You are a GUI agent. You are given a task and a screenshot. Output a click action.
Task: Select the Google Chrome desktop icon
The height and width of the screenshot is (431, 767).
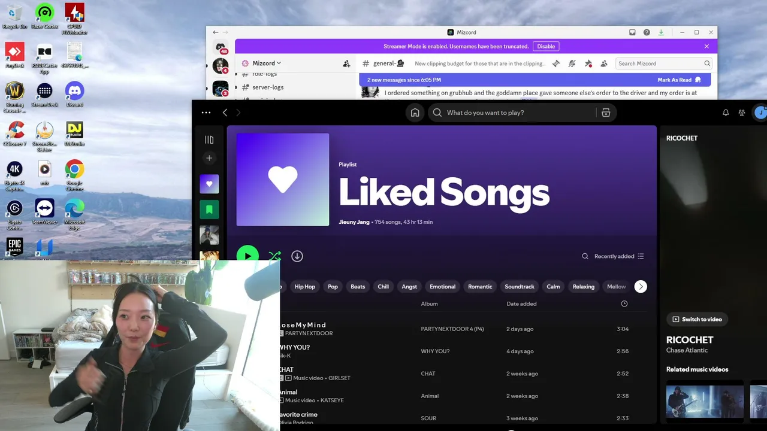point(74,175)
